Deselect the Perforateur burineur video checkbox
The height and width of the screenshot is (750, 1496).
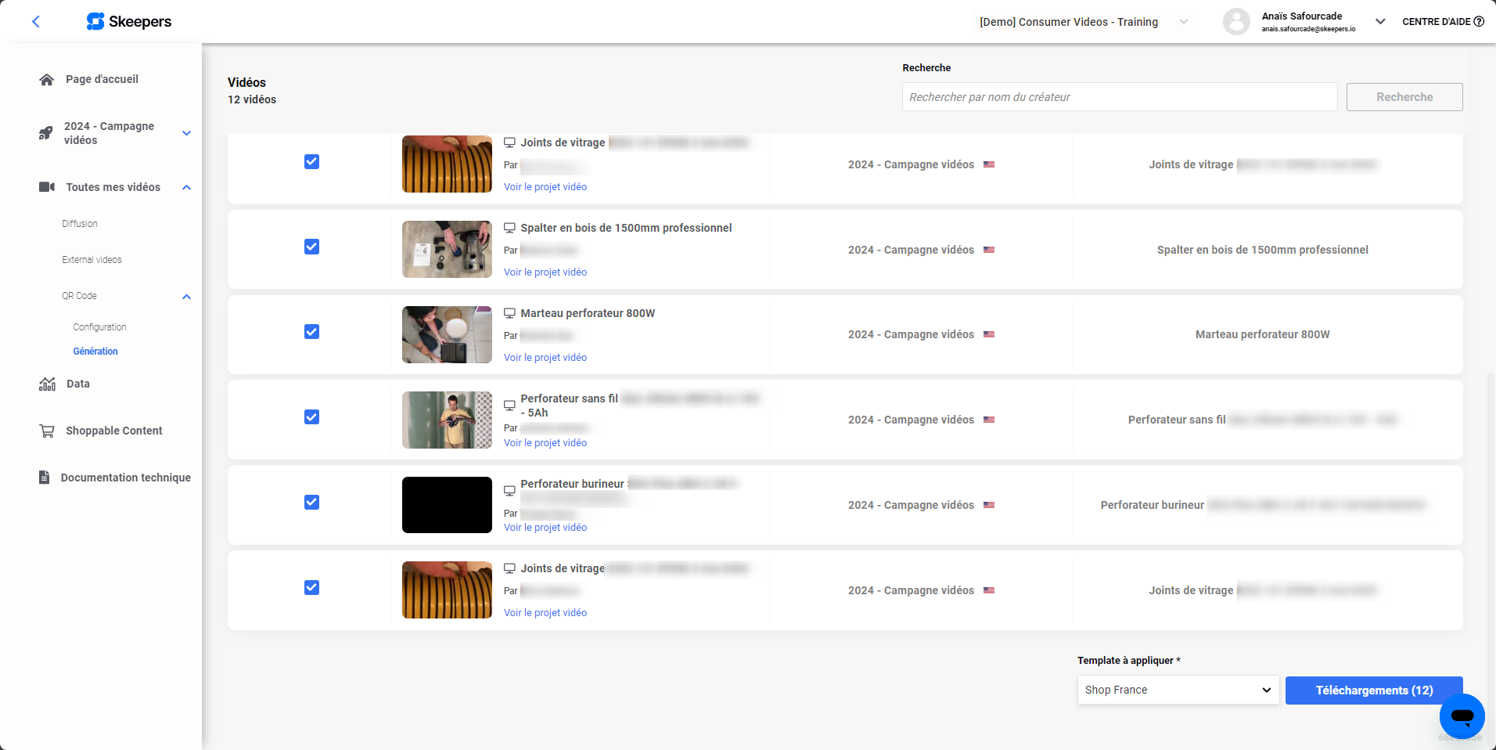pos(311,503)
